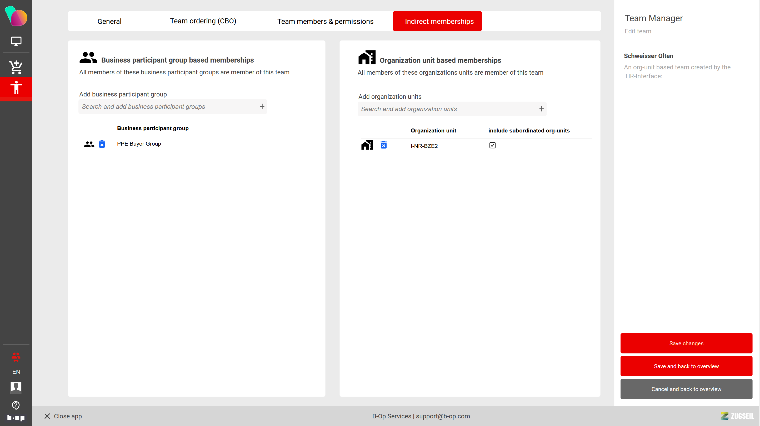Open the monitor dashboard sidebar icon
Screen dimensions: 760x426
click(x=16, y=41)
